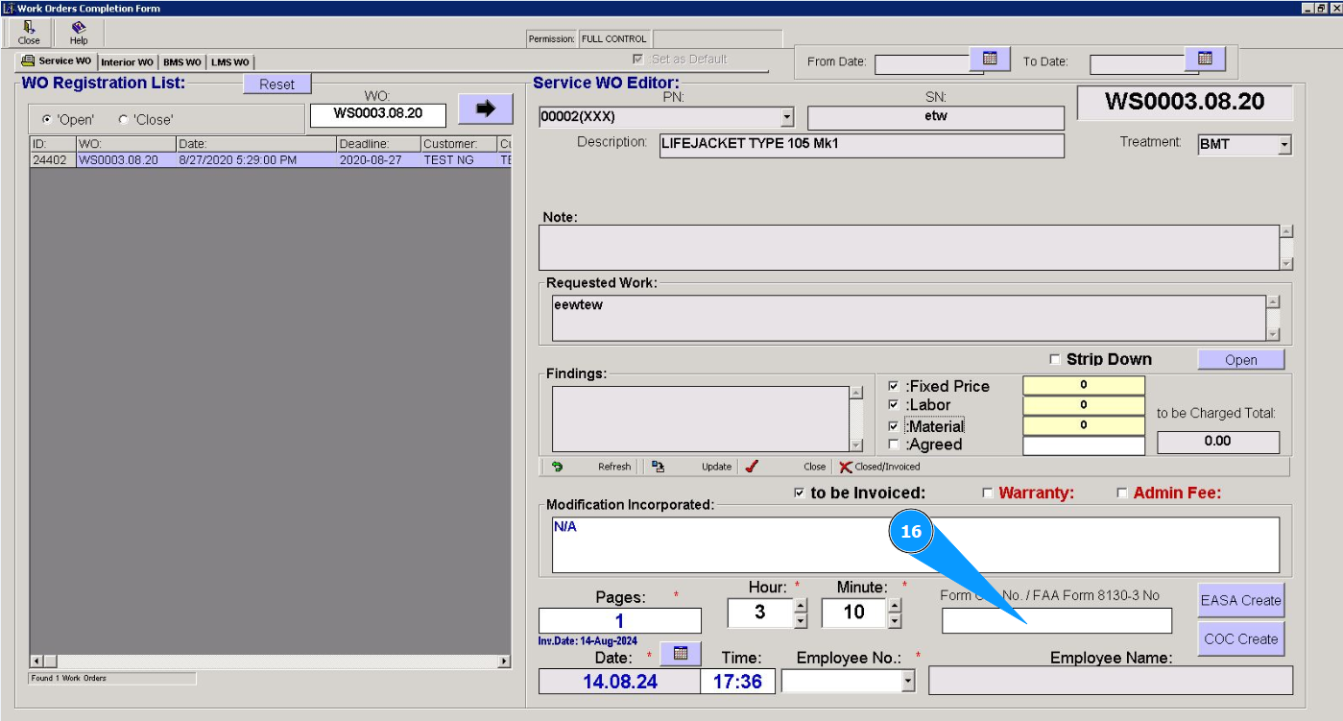
Task: Switch to the Interior WO tab
Action: pos(127,62)
